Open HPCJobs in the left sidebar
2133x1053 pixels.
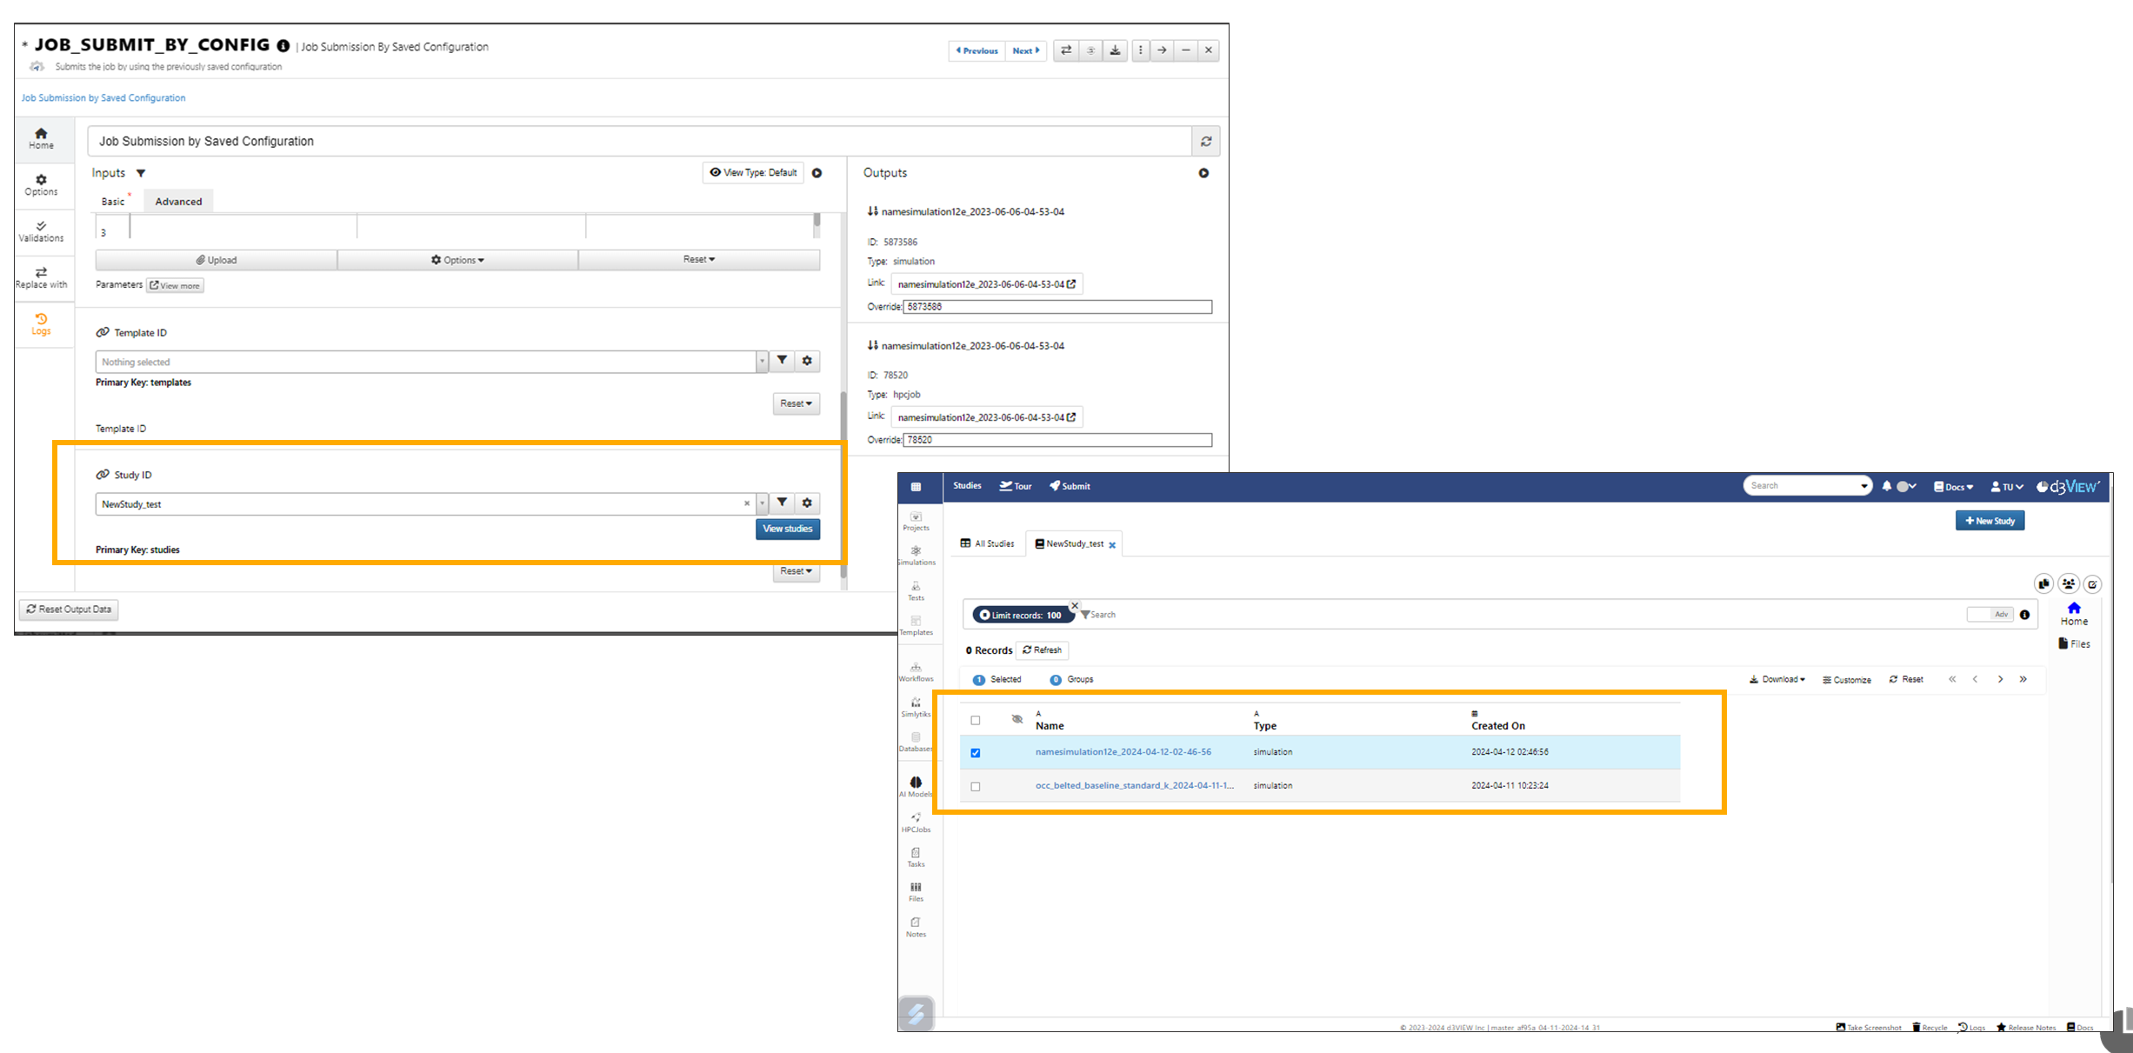point(916,822)
